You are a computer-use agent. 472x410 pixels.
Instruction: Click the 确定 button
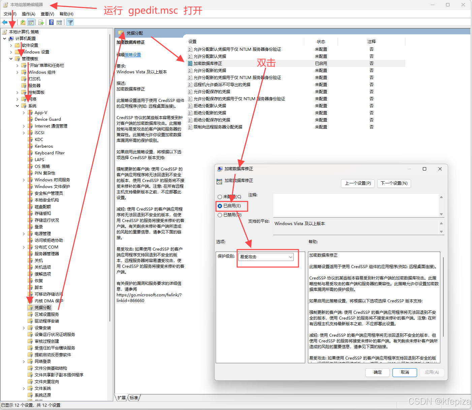coord(378,372)
